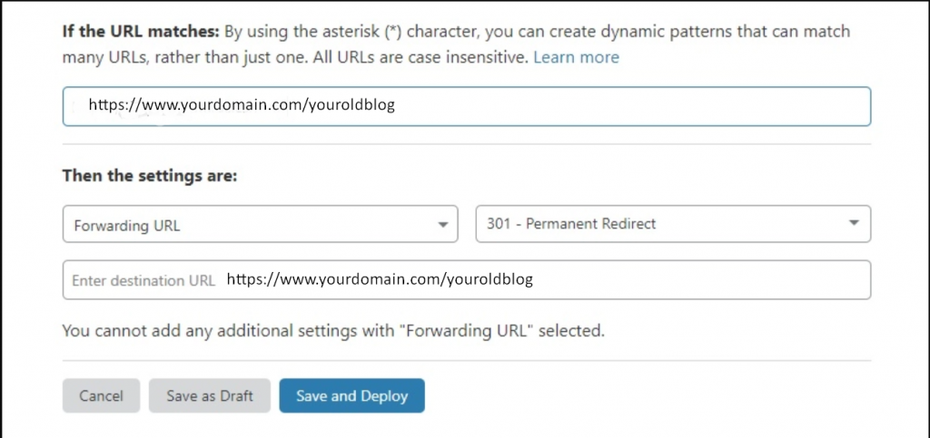Click the destination URL input field
Viewport: 930px width, 438px height.
click(x=467, y=279)
